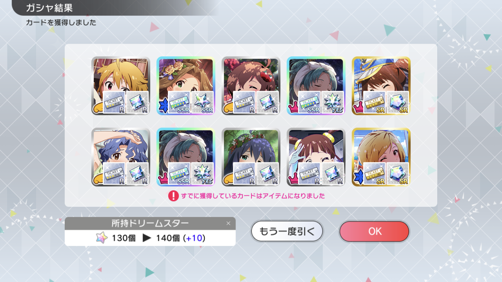The image size is (502, 282).
Task: Select the top-row gold SR sailor-hat card
Action: pos(381,86)
